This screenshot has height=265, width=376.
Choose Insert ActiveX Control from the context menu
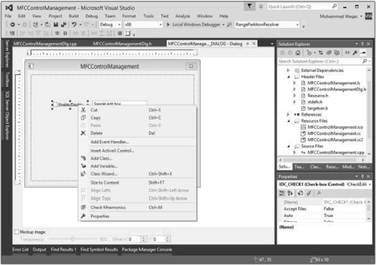112,151
